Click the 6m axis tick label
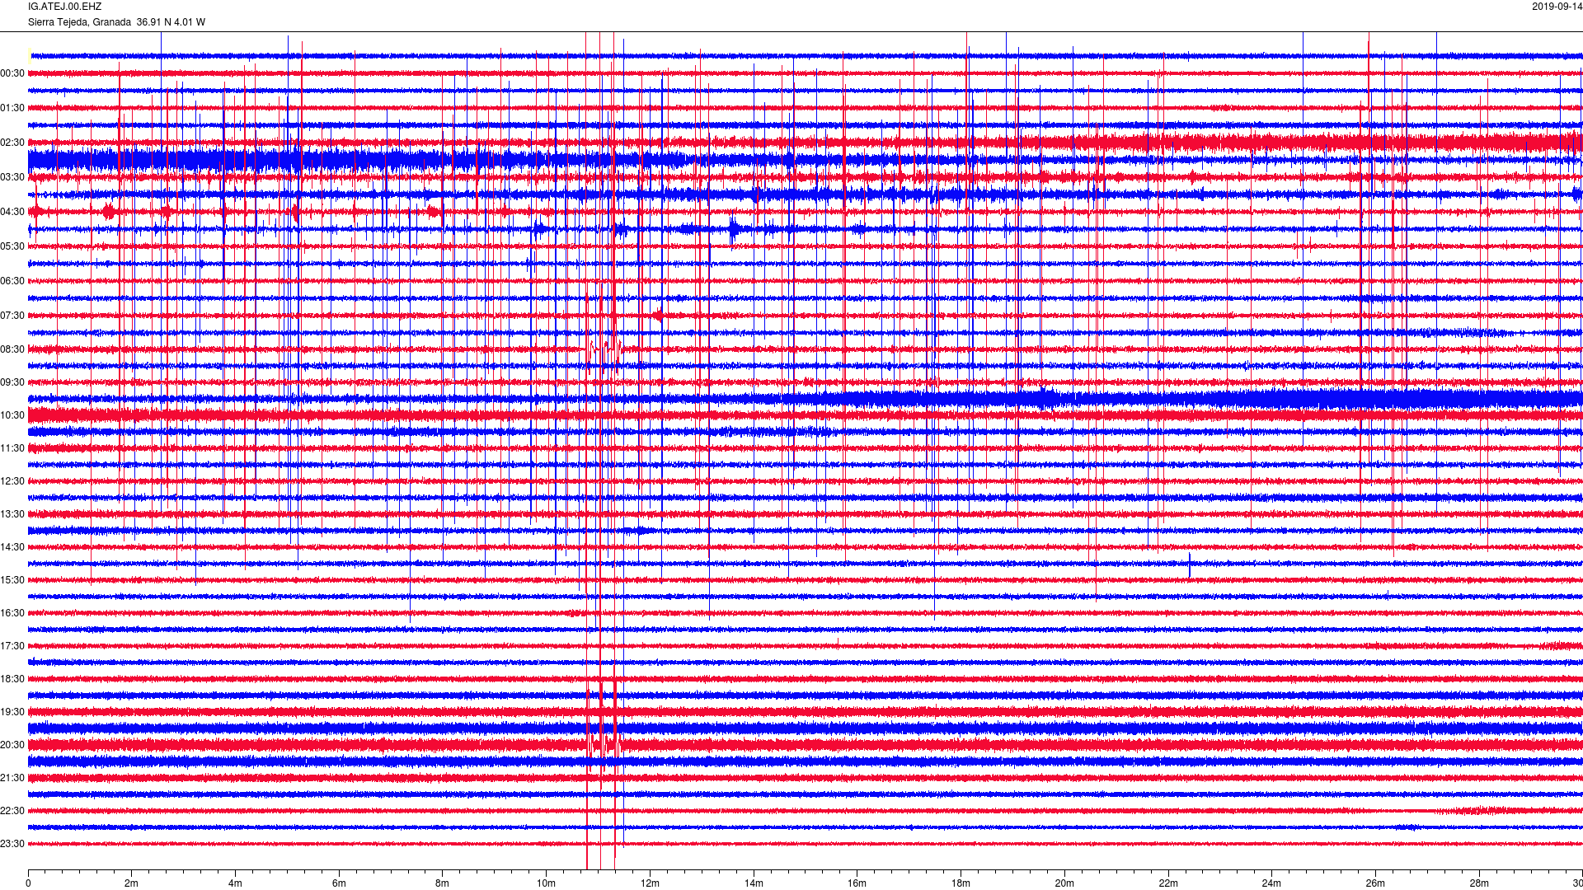Screen dimensions: 1583x890 coord(339,883)
